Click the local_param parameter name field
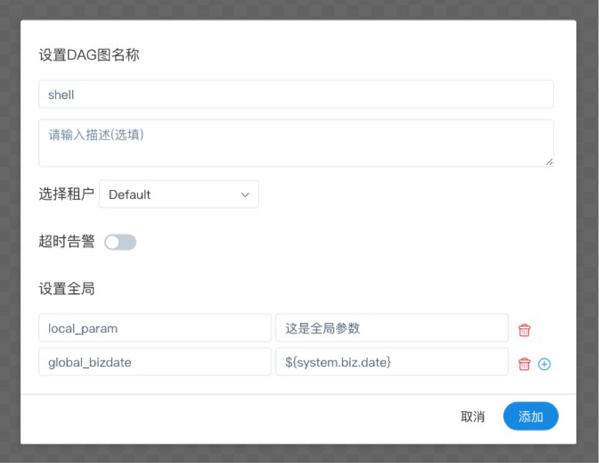The height and width of the screenshot is (463, 599). pyautogui.click(x=154, y=328)
